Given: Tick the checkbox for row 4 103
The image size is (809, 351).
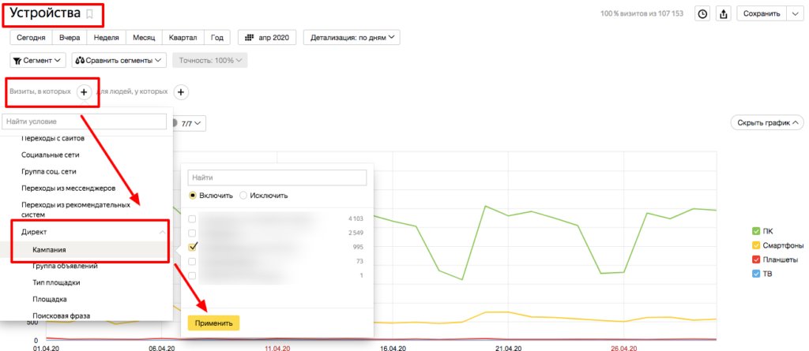Looking at the screenshot, I should point(193,218).
